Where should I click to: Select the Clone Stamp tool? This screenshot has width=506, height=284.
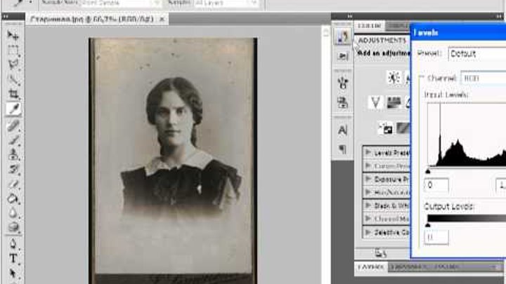click(13, 155)
